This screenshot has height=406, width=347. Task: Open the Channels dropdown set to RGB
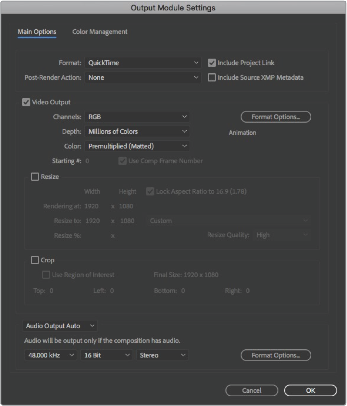[137, 117]
